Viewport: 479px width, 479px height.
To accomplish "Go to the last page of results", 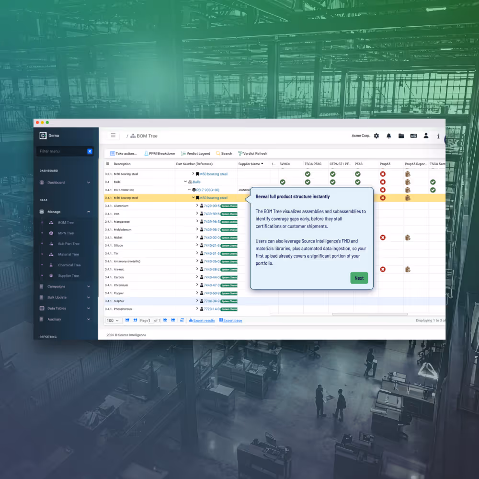I will [173, 320].
